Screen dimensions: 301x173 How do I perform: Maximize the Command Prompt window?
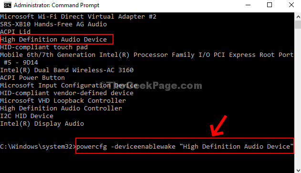pos(270,5)
